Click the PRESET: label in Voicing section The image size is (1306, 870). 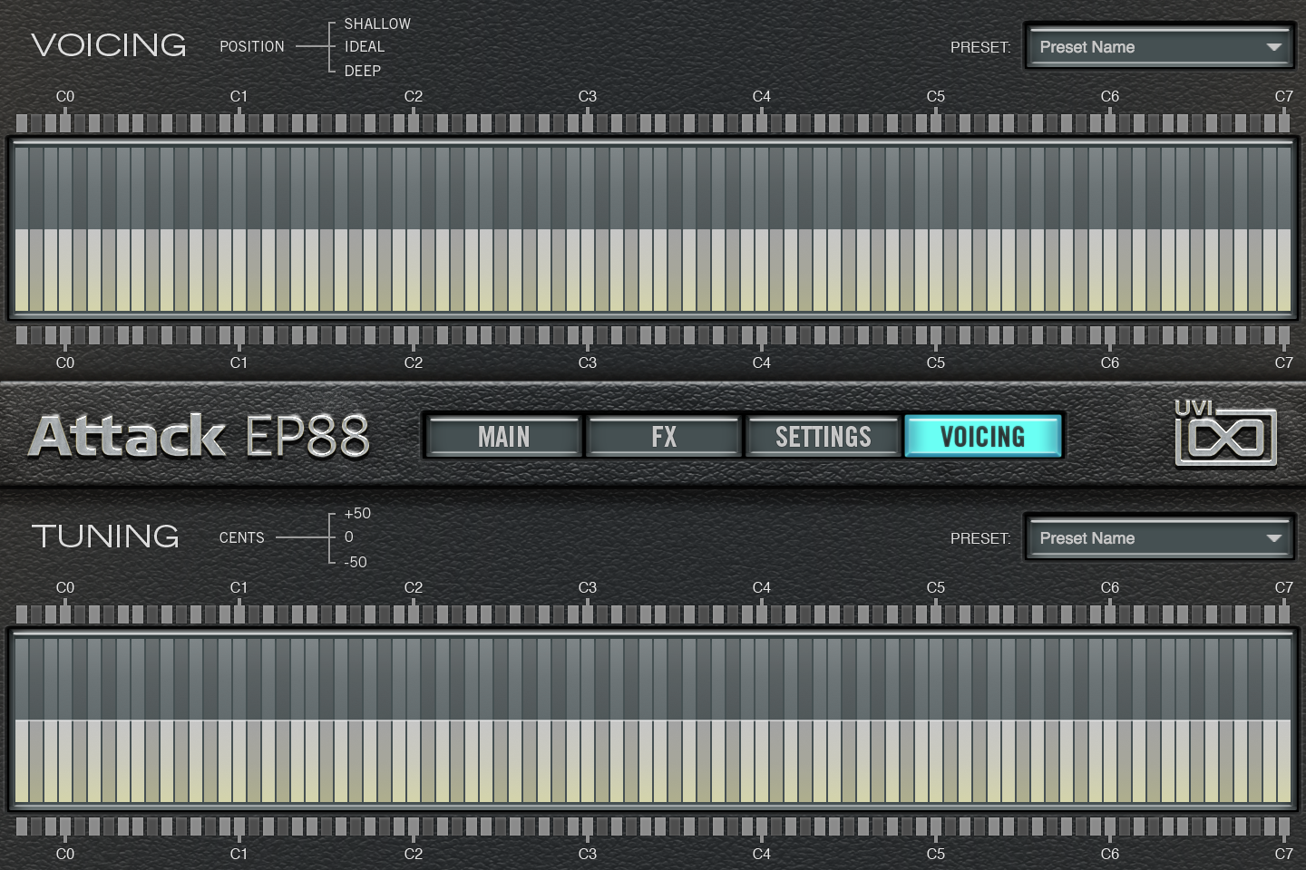[980, 47]
